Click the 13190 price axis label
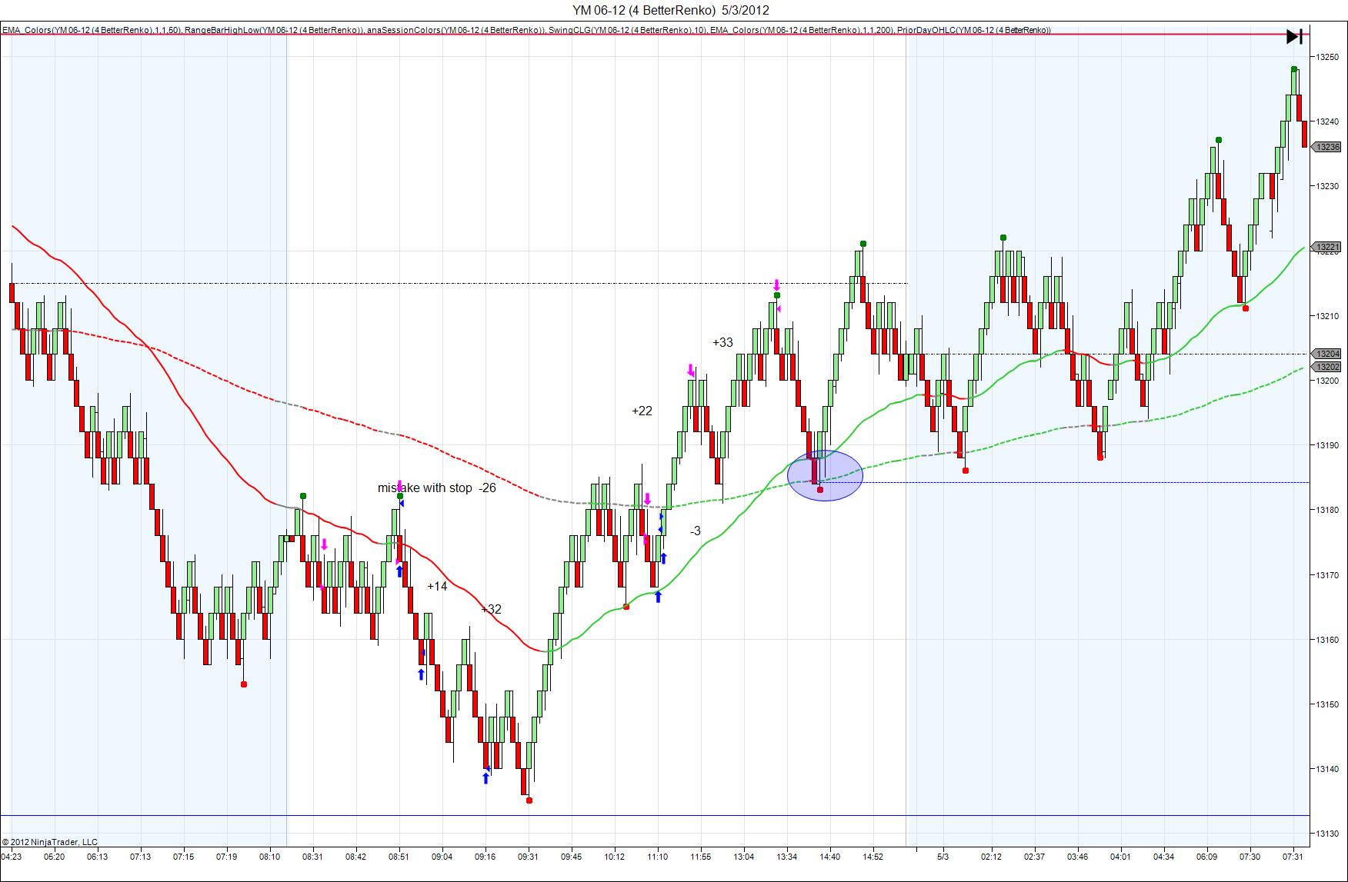The image size is (1348, 882). click(1327, 445)
